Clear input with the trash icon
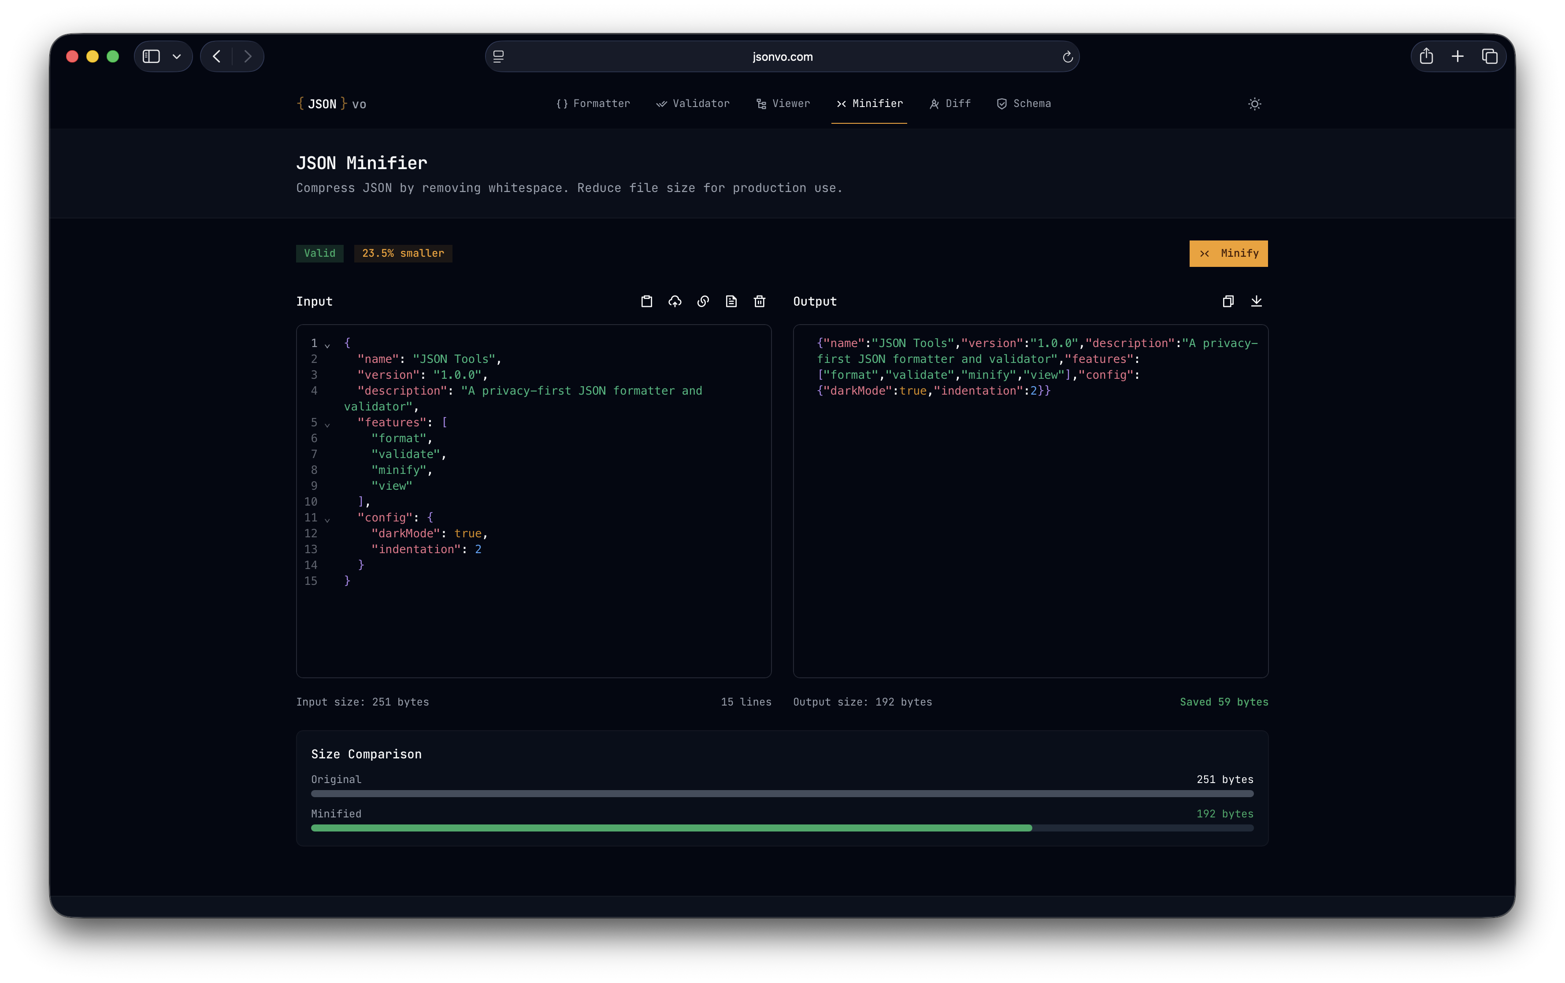The image size is (1565, 983). 759,301
